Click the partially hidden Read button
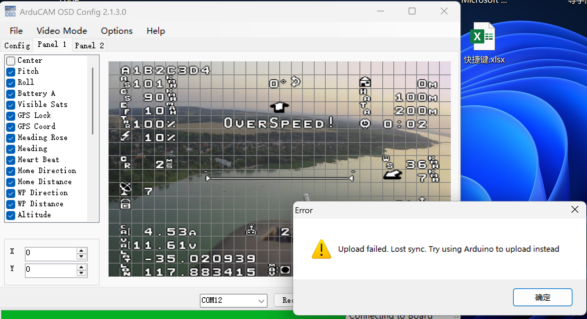 coord(284,300)
